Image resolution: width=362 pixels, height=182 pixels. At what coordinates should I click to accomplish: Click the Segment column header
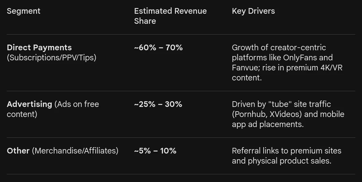[x=24, y=11]
